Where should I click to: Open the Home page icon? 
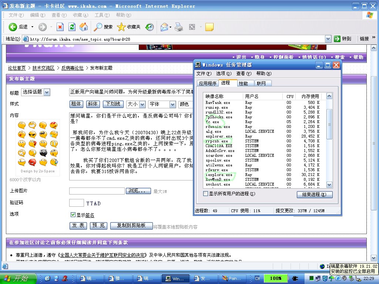point(84,27)
